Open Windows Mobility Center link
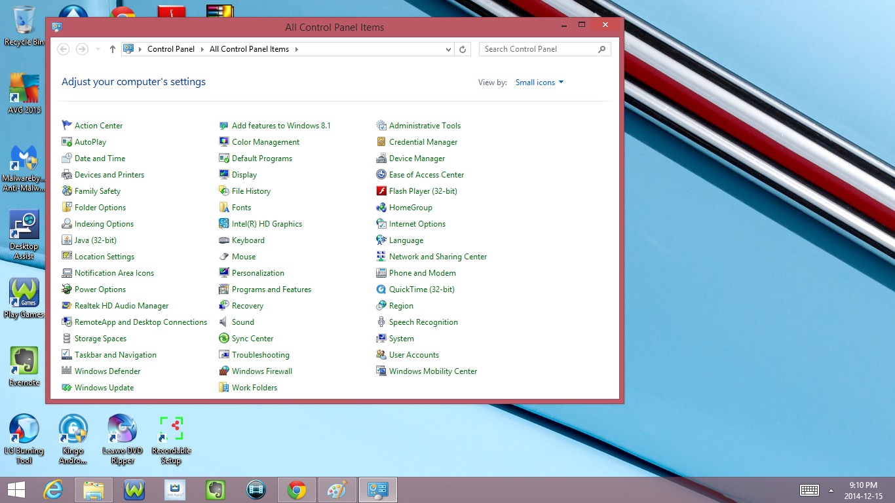This screenshot has width=895, height=503. 432,371
